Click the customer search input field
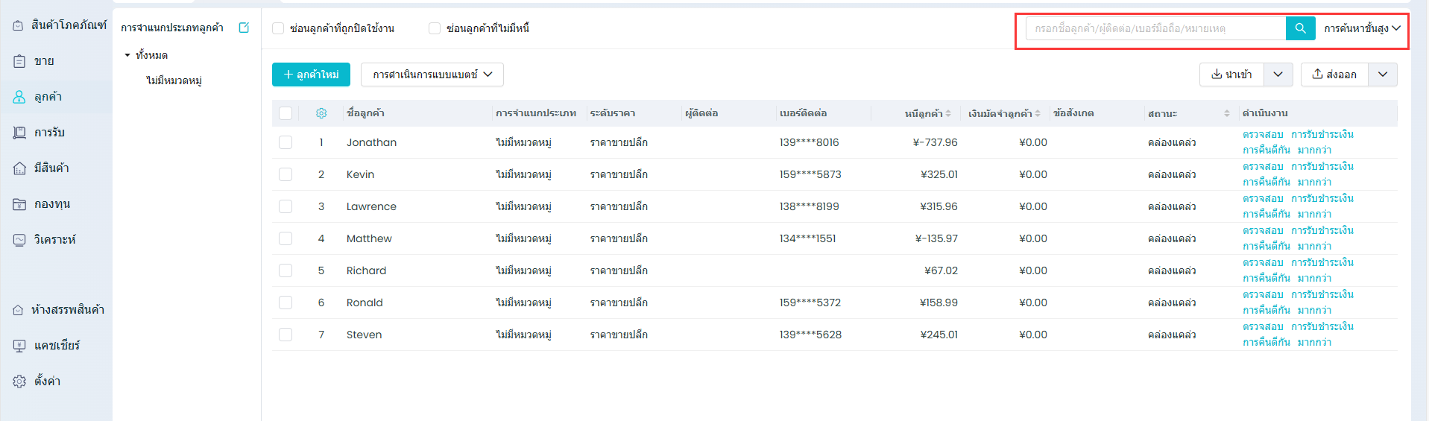Screen dimensions: 1429x421 click(x=1155, y=28)
